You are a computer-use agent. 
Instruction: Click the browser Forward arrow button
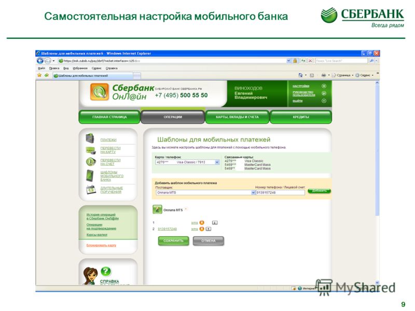[47, 61]
